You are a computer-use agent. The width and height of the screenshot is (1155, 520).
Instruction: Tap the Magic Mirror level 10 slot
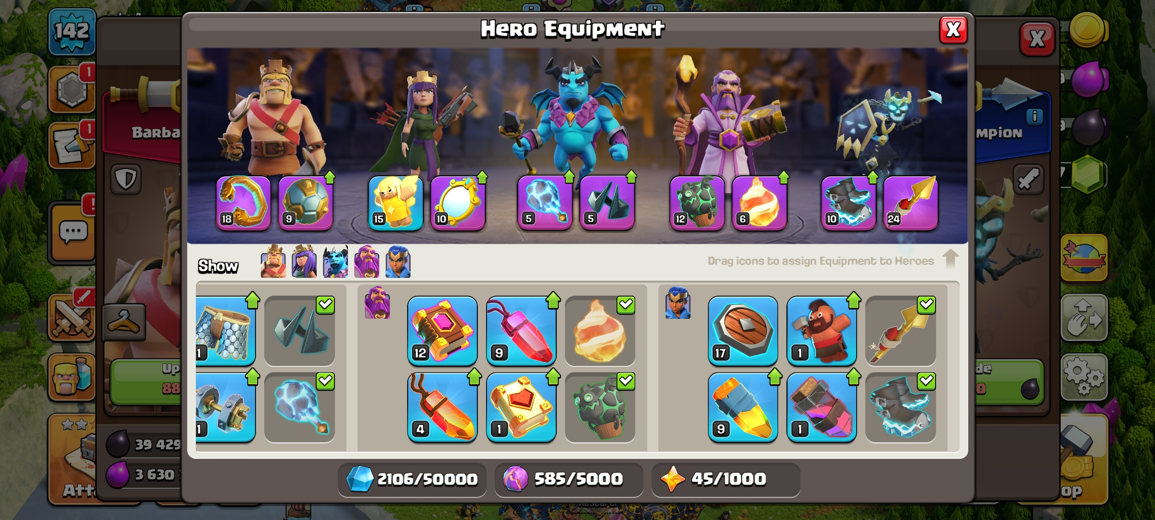(458, 203)
